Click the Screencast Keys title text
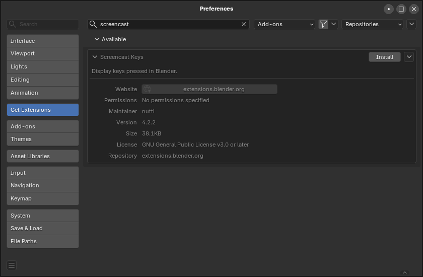423x277 pixels. (x=122, y=57)
